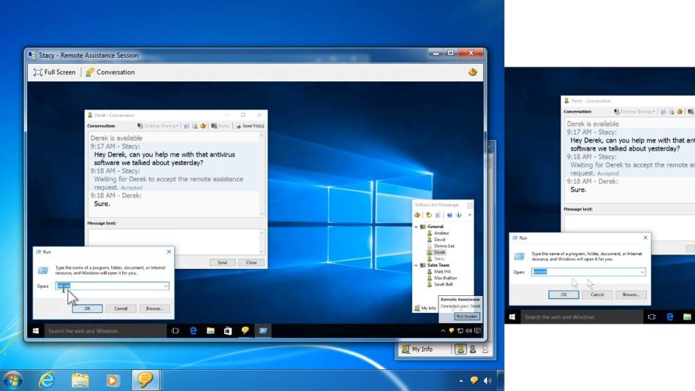The image size is (695, 391).
Task: Click yellow Messenger icon on remote session's taskbar
Action: [245, 331]
